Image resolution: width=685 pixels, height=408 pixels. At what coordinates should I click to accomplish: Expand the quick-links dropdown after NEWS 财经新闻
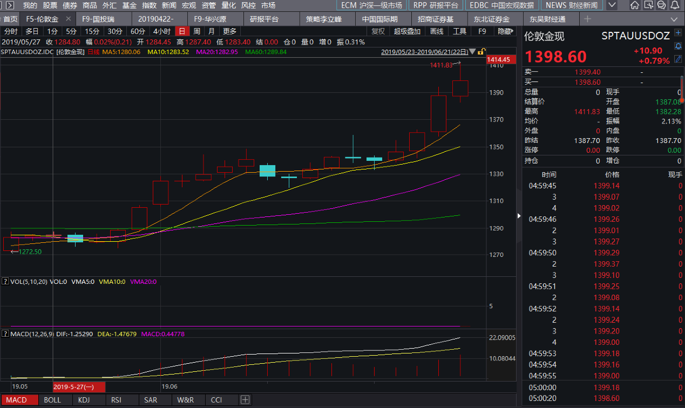pos(611,5)
